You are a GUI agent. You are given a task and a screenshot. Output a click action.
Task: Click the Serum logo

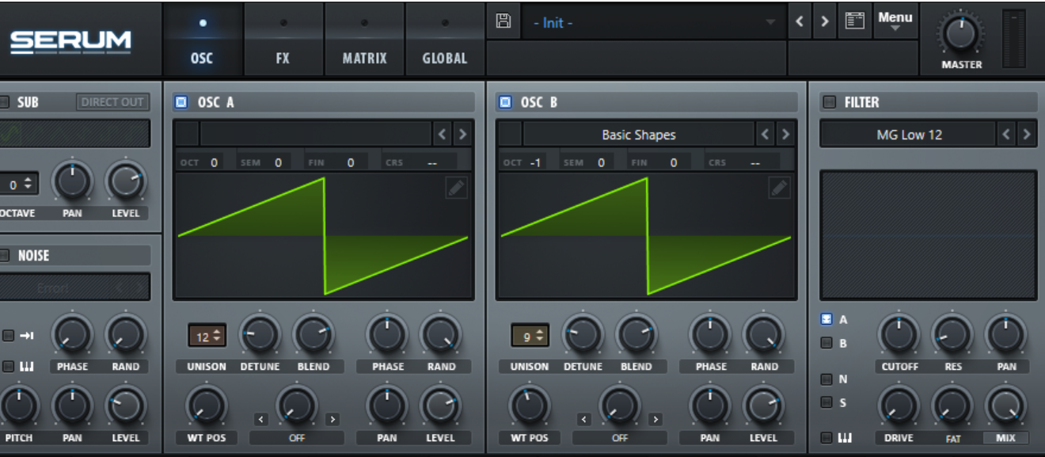70,41
